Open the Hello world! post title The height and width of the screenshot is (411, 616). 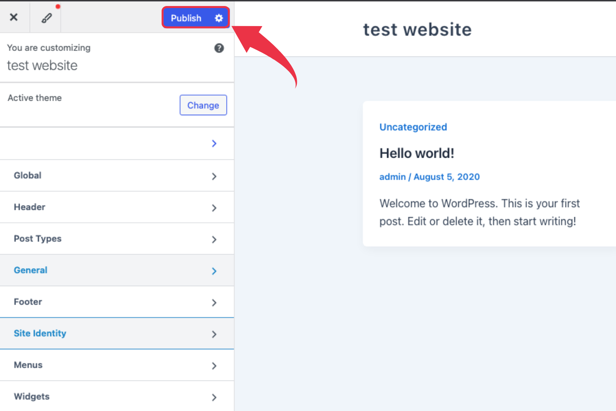(x=417, y=153)
